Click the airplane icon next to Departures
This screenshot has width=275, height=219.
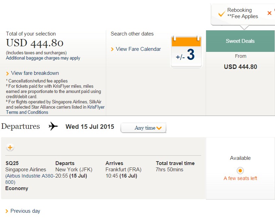[53, 126]
